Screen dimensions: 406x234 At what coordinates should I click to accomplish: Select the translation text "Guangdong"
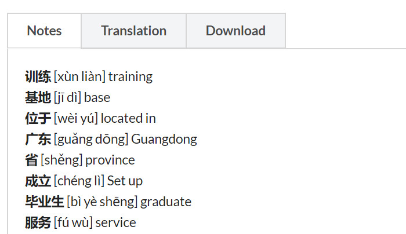[x=164, y=139]
